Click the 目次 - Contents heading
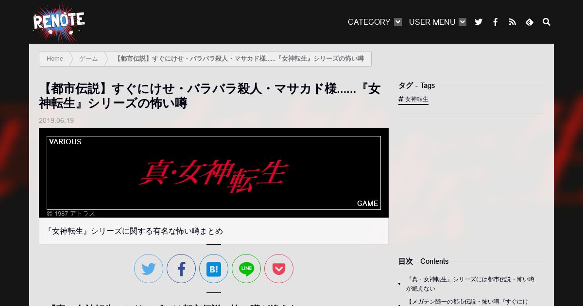583x306 pixels. 424,261
